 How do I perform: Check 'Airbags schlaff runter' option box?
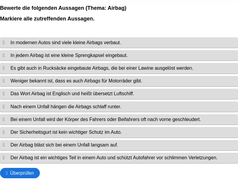(4, 106)
